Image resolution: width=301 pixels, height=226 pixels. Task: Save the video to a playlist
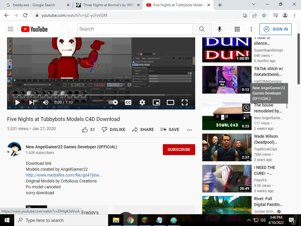(170, 130)
